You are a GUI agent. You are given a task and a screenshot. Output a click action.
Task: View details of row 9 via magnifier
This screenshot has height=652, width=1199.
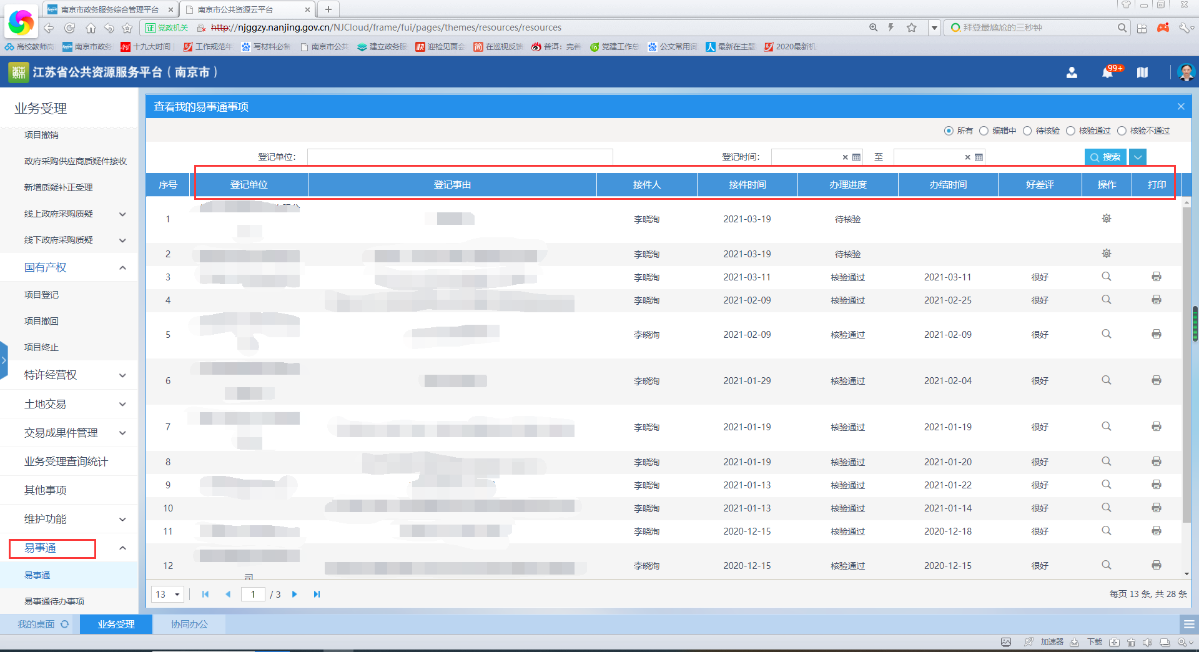pos(1107,485)
